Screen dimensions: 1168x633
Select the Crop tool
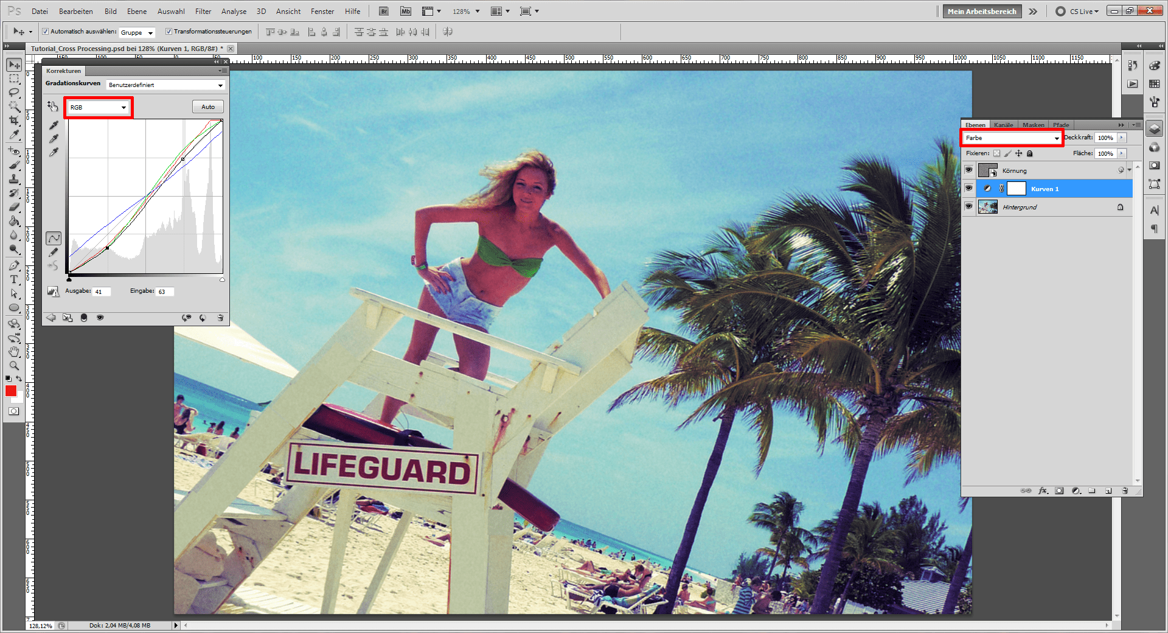[x=13, y=121]
